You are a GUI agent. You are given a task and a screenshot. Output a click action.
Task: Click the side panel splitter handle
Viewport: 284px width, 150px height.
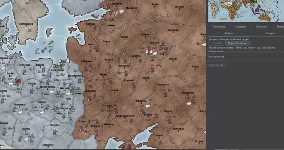207,67
